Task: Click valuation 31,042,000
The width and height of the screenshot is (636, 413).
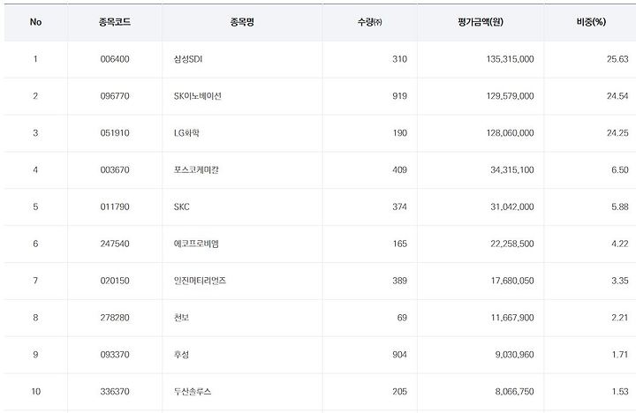Action: [x=512, y=206]
